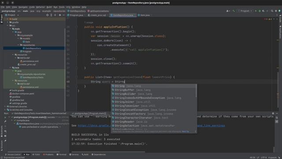Click the wrench icon in Run tool window sidebar
Screen dimensions: 282x159
coord(5,121)
